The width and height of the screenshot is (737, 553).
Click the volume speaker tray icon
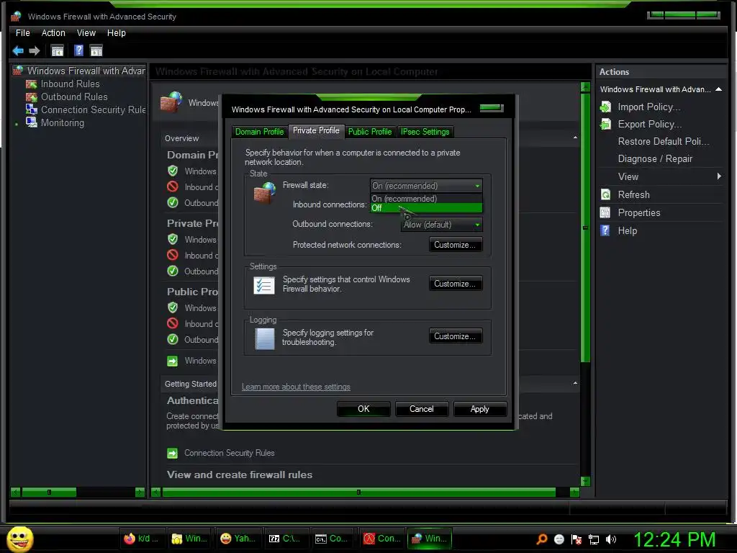tap(611, 539)
